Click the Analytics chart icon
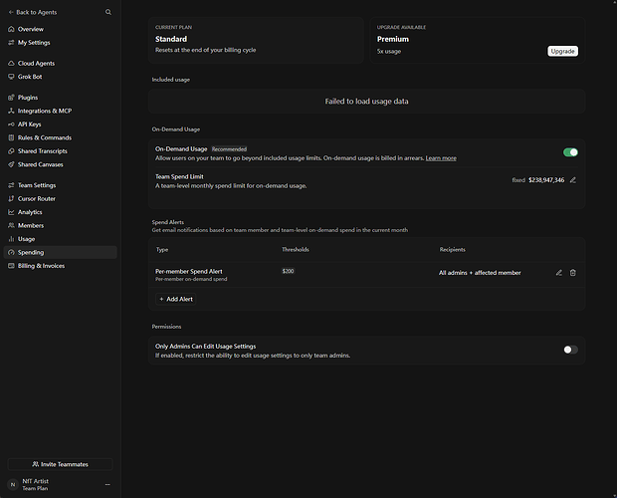The width and height of the screenshot is (617, 498). pyautogui.click(x=11, y=212)
